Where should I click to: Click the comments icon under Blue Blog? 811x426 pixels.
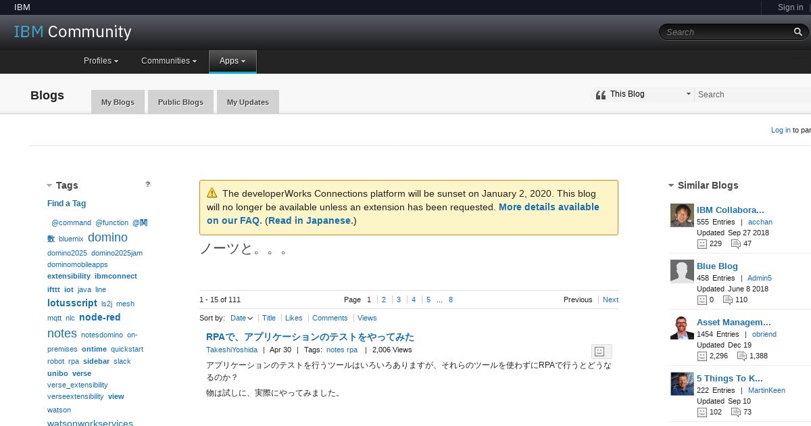point(728,300)
